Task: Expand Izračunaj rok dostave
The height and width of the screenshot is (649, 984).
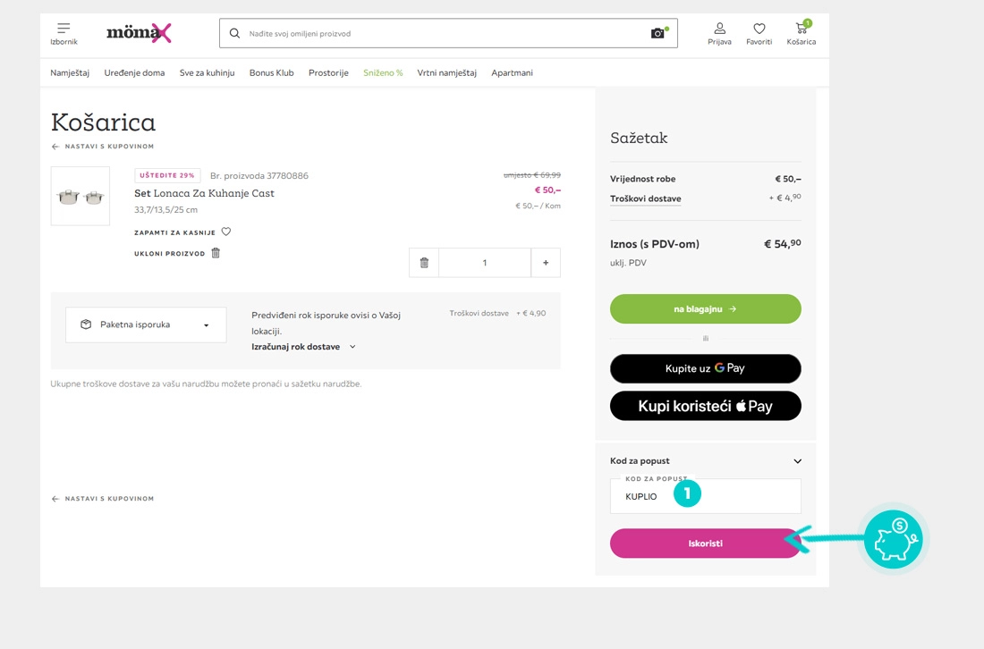Action: [303, 347]
